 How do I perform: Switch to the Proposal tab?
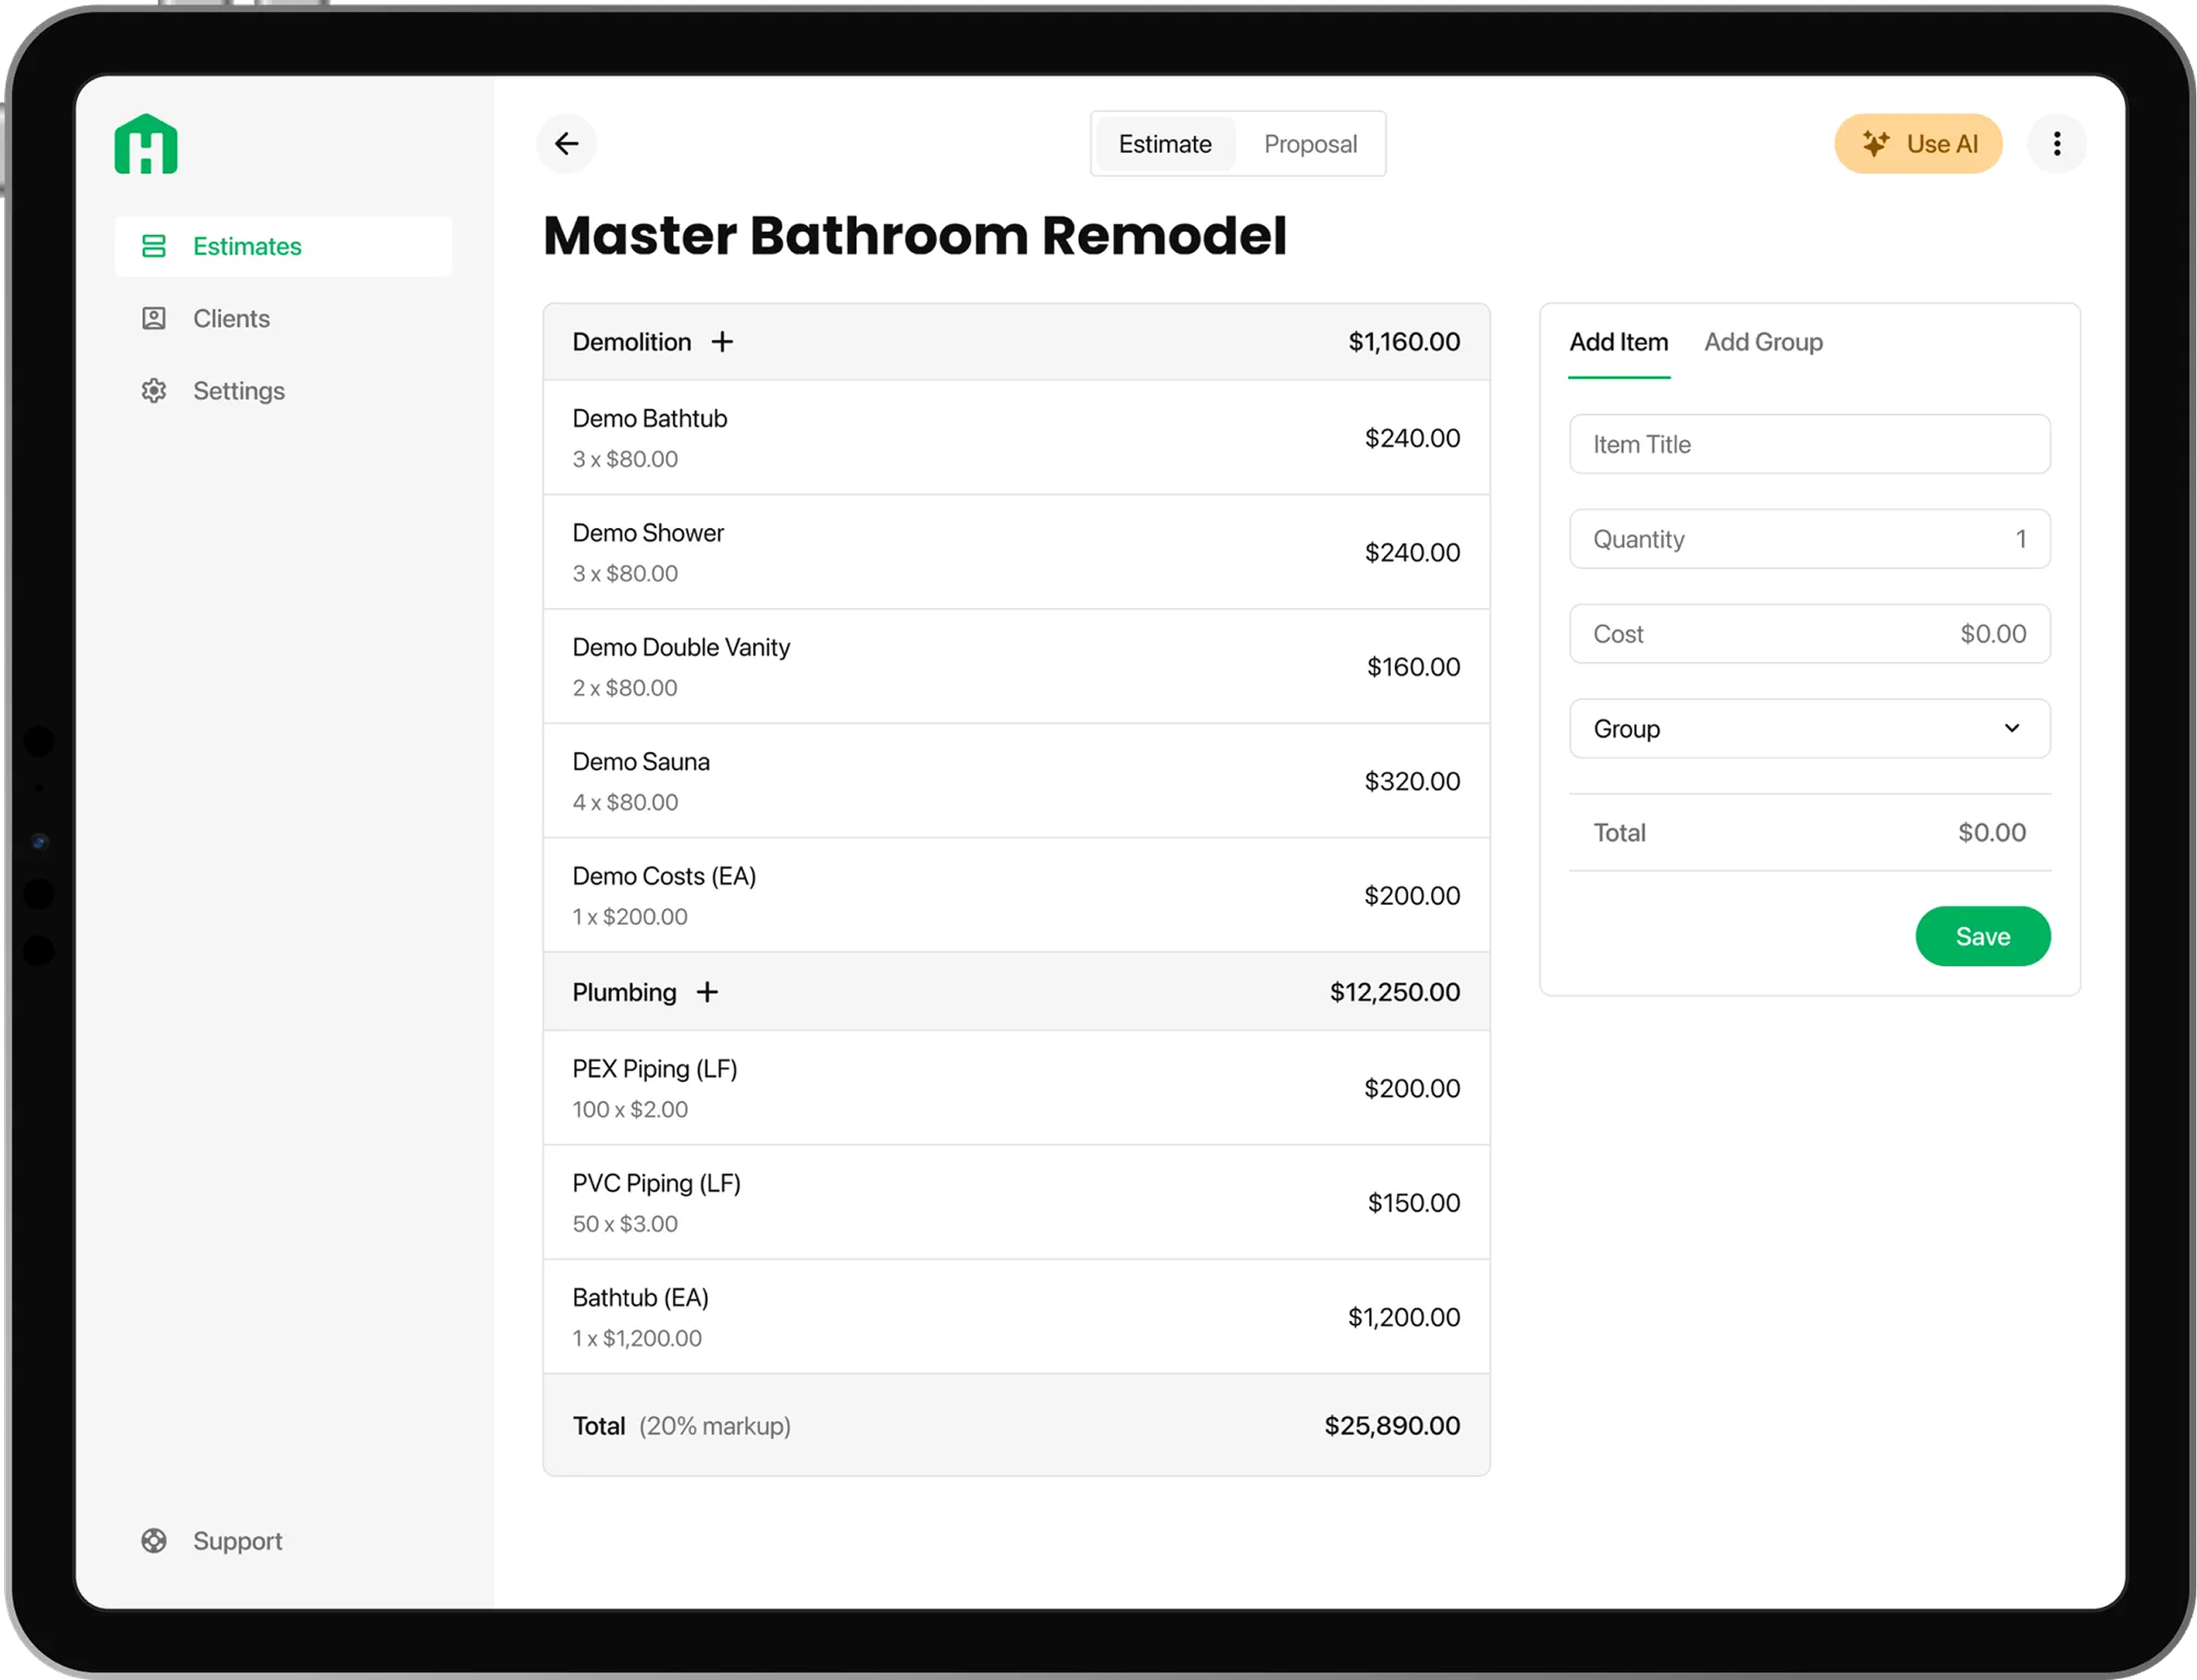[x=1310, y=143]
